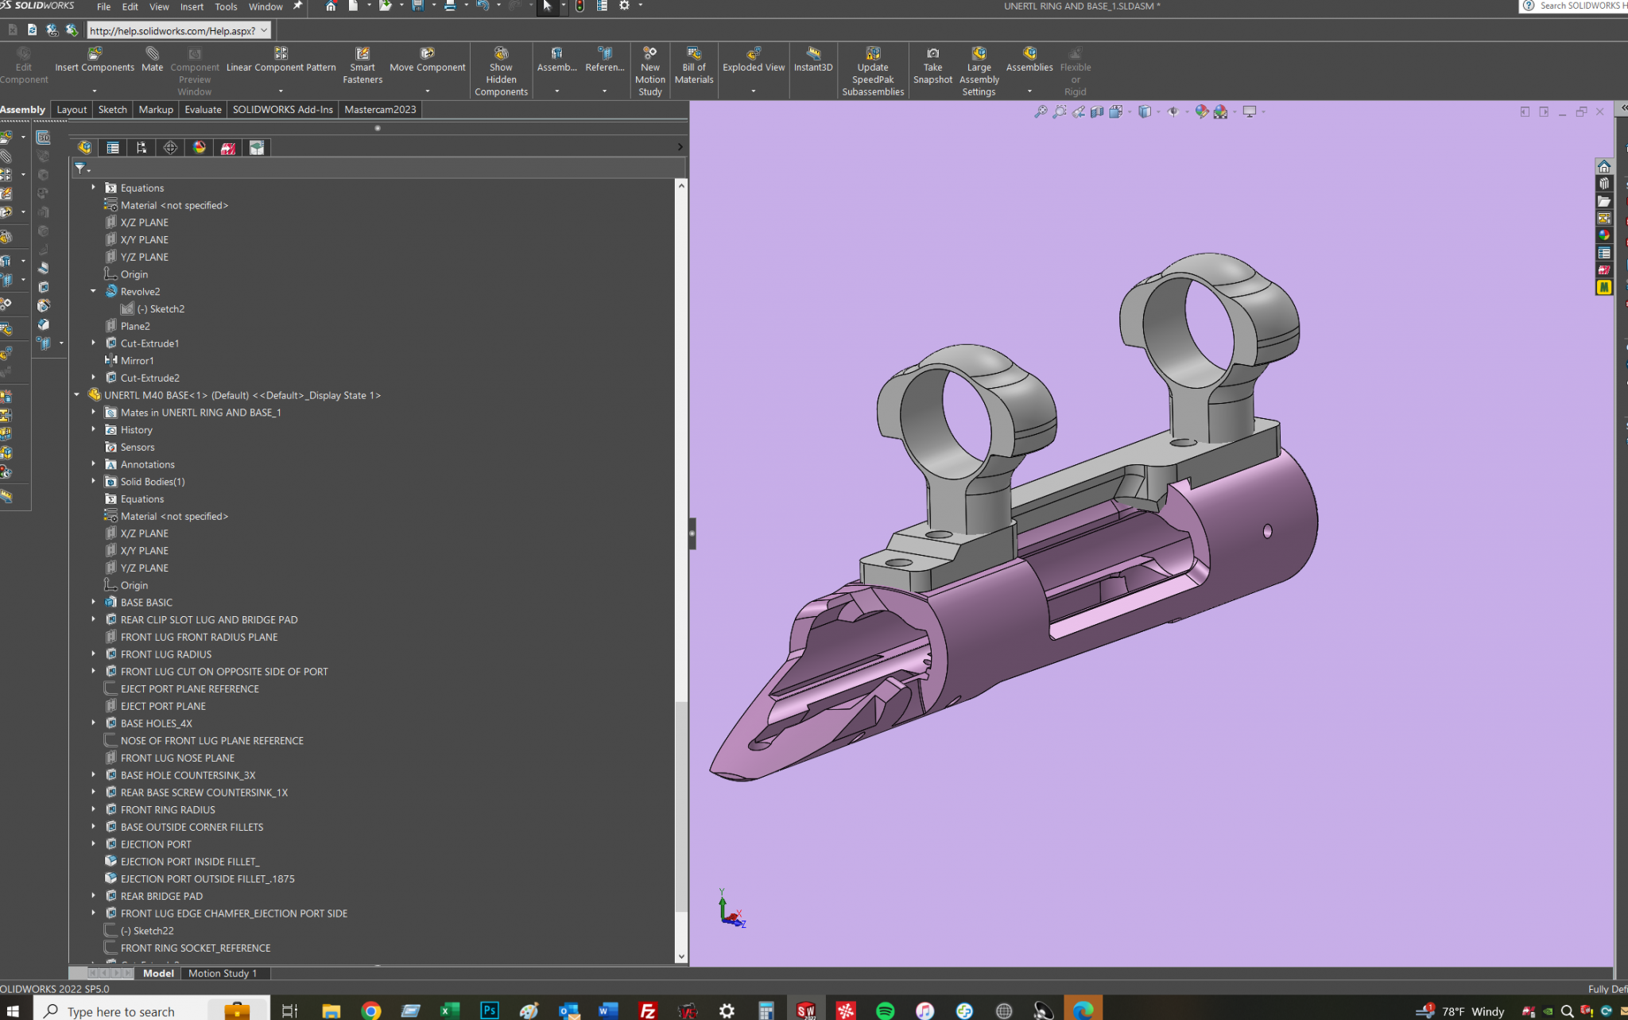The image size is (1628, 1020).
Task: Open New Motion Study
Action: pyautogui.click(x=649, y=54)
